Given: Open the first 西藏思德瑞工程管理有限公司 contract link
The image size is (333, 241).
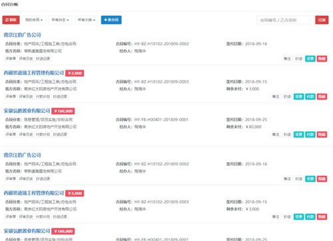Looking at the screenshot, I should pos(34,73).
